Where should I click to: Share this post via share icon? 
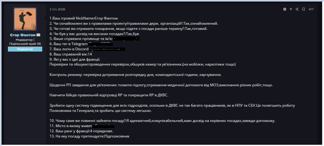(297, 9)
